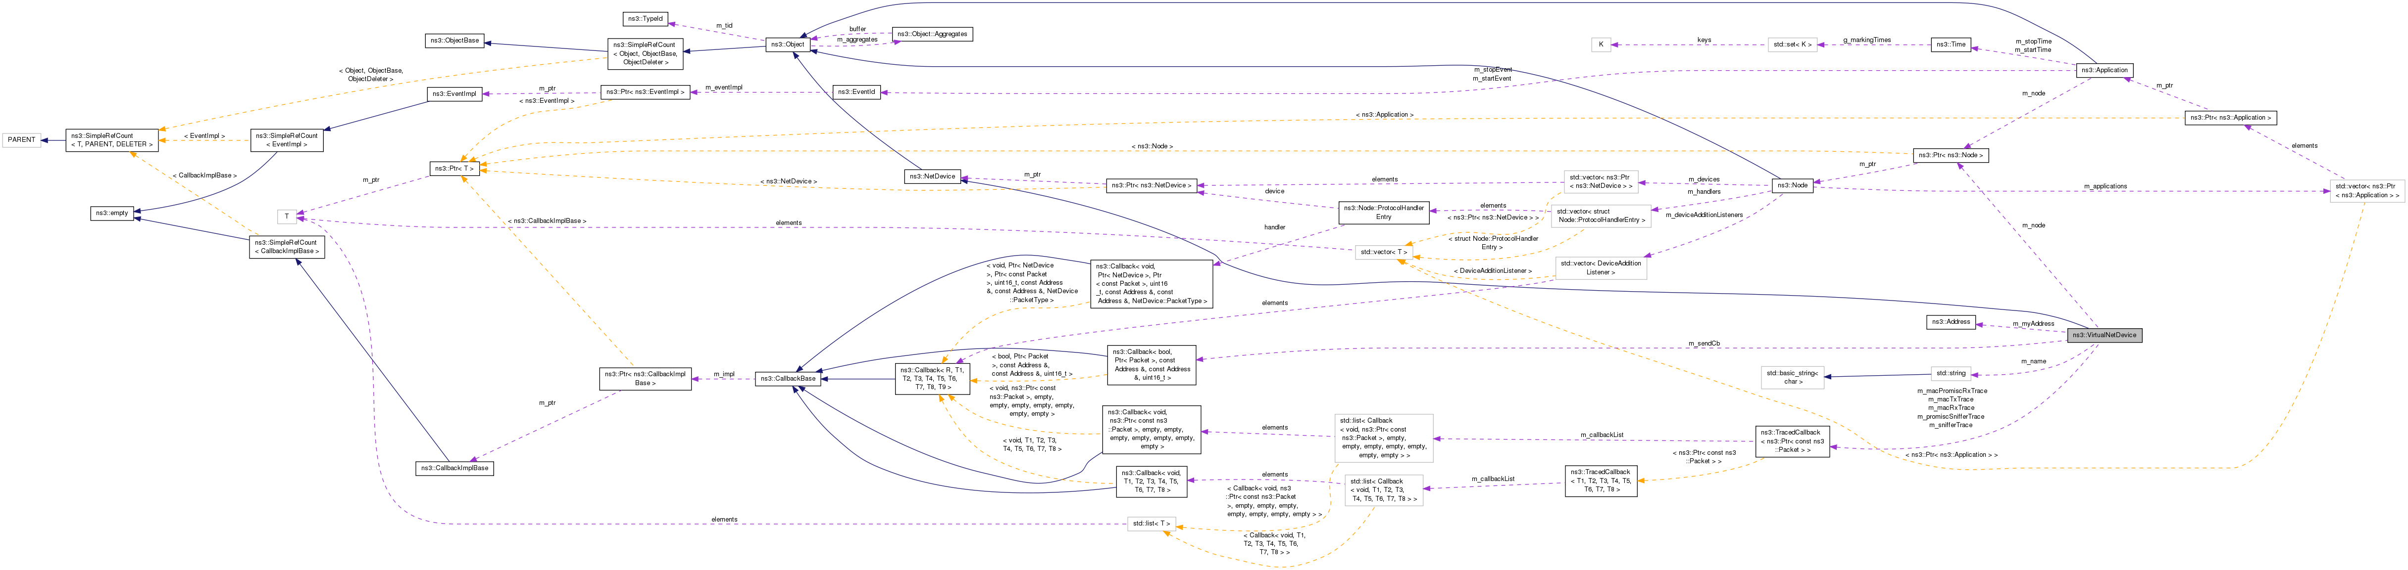Click the std::list< T > node
Screen dimensions: 2408x570
pos(1151,524)
